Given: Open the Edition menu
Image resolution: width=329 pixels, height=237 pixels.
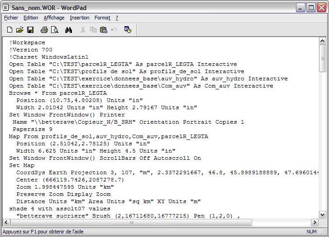Looking at the screenshot, I should (31, 18).
